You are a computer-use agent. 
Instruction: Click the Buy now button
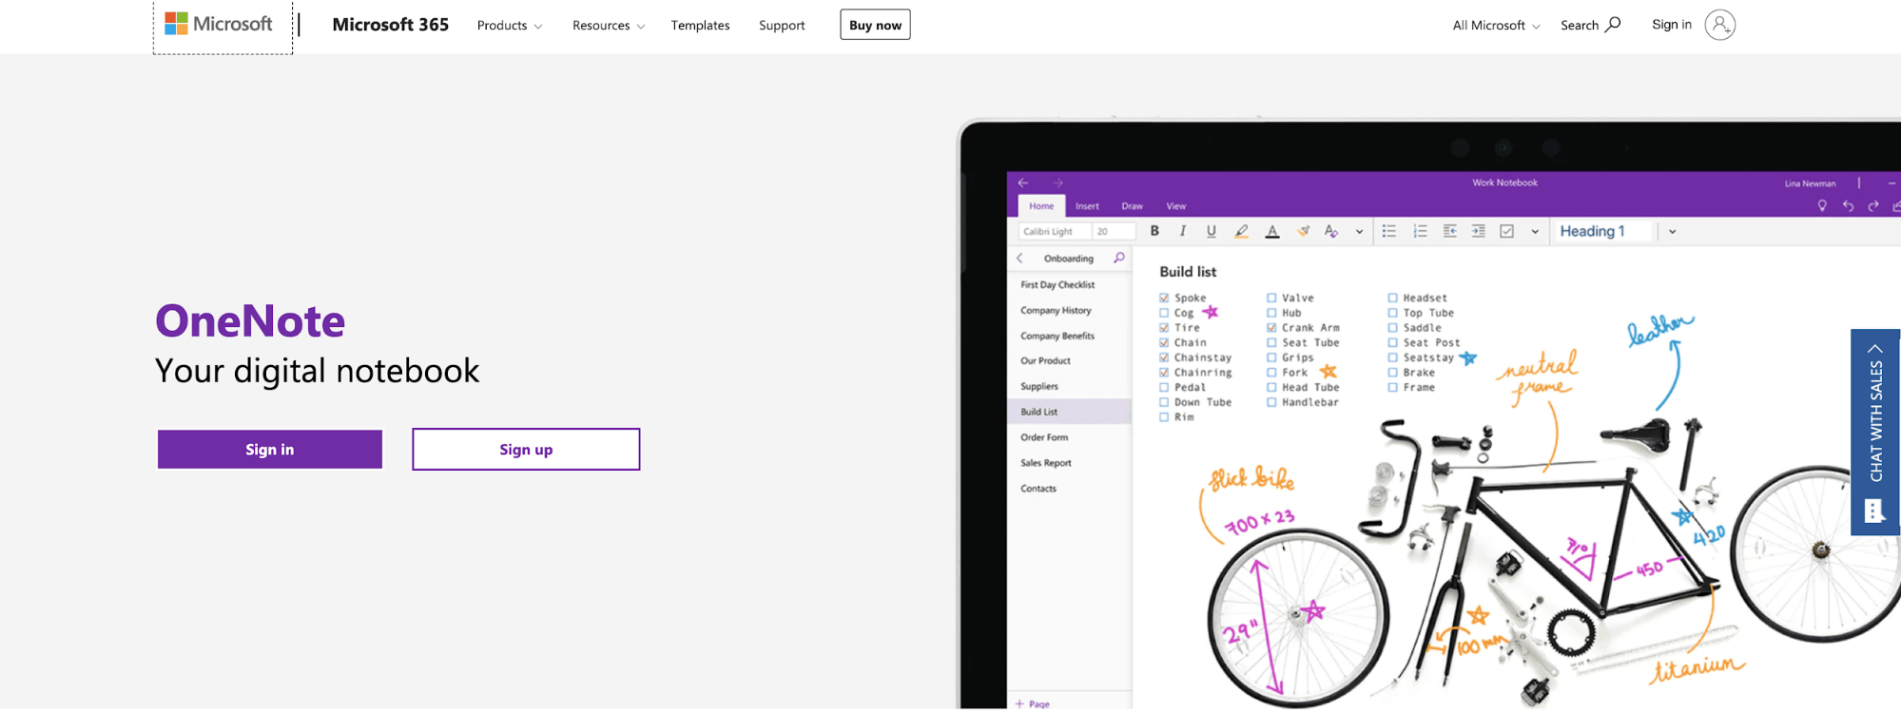[875, 25]
